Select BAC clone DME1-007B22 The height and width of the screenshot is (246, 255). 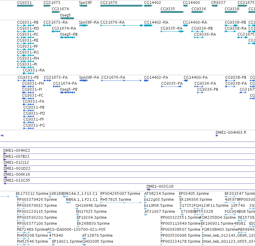(129, 160)
